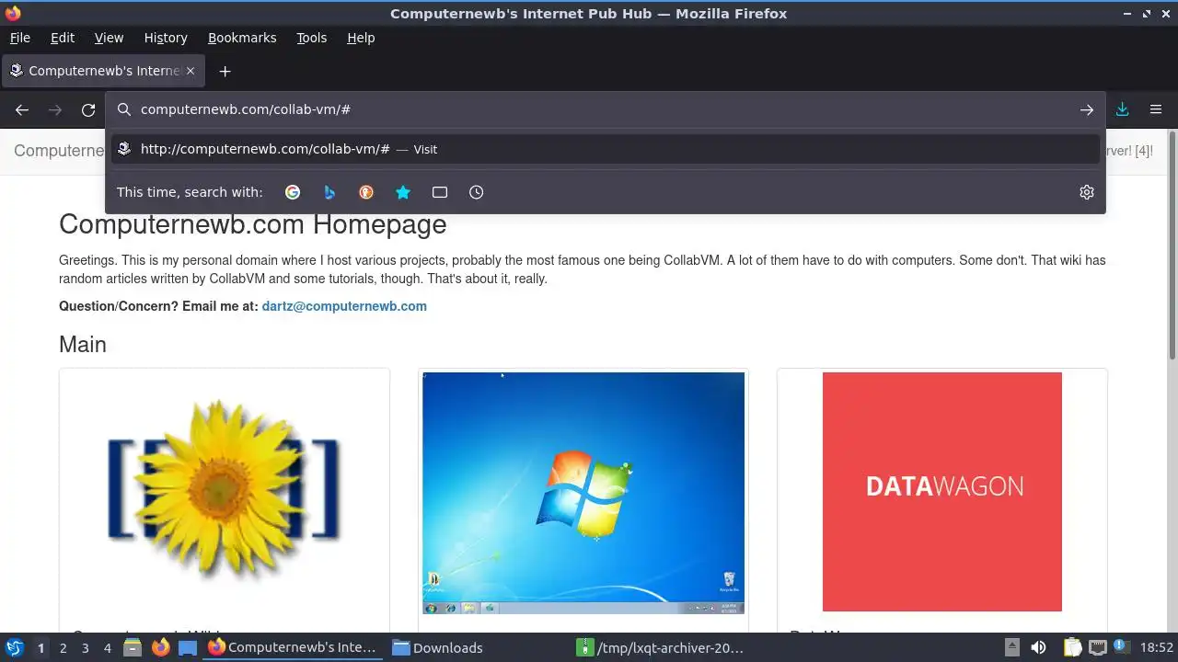Reload the current page
This screenshot has height=662, width=1178.
tap(88, 109)
